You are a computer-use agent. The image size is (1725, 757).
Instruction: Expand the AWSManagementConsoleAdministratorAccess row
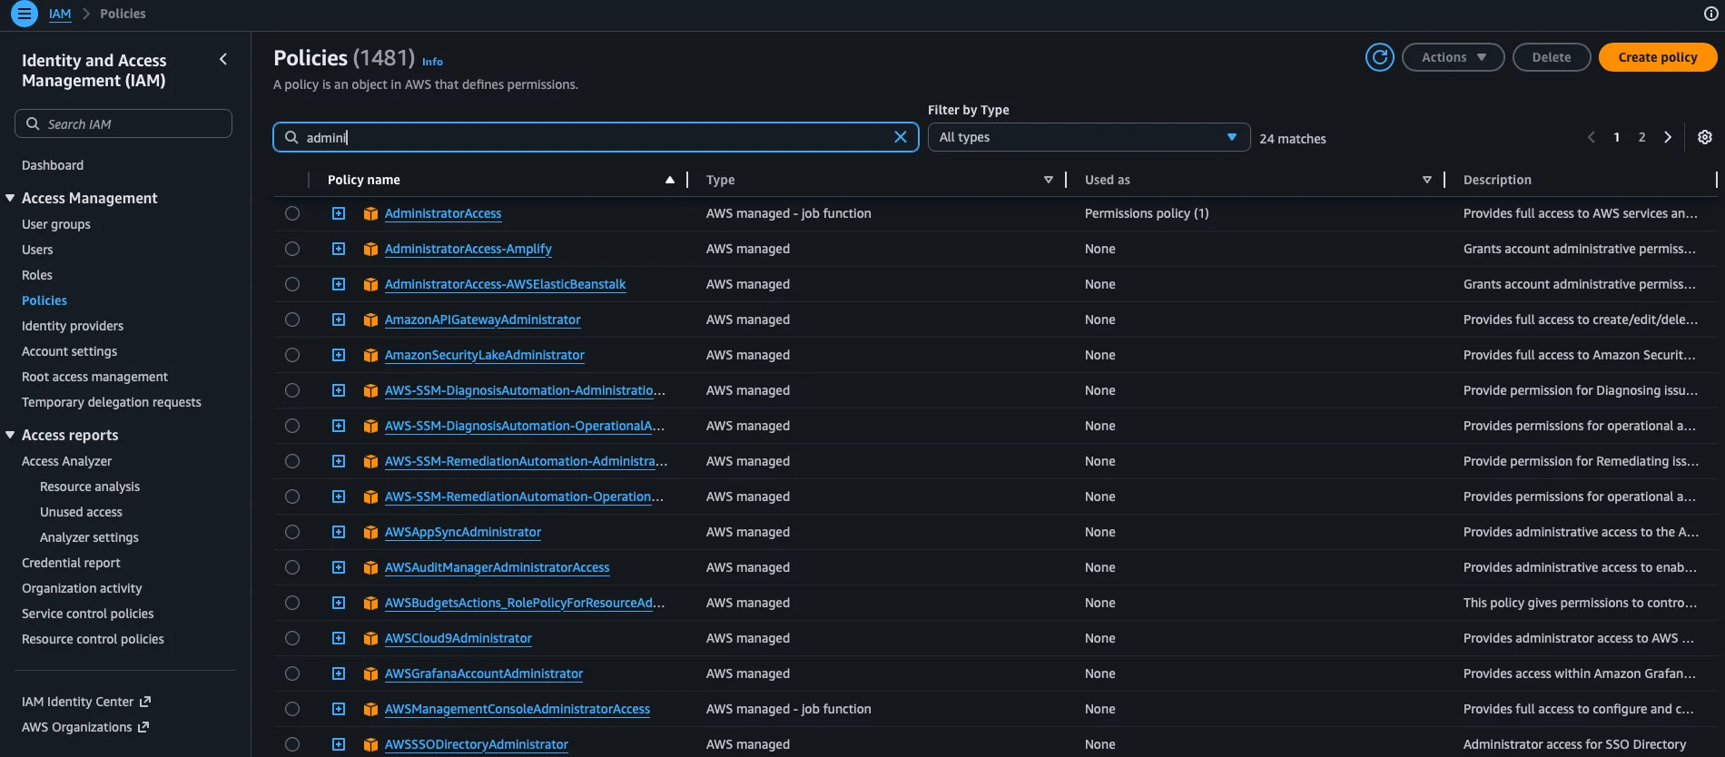click(x=339, y=709)
